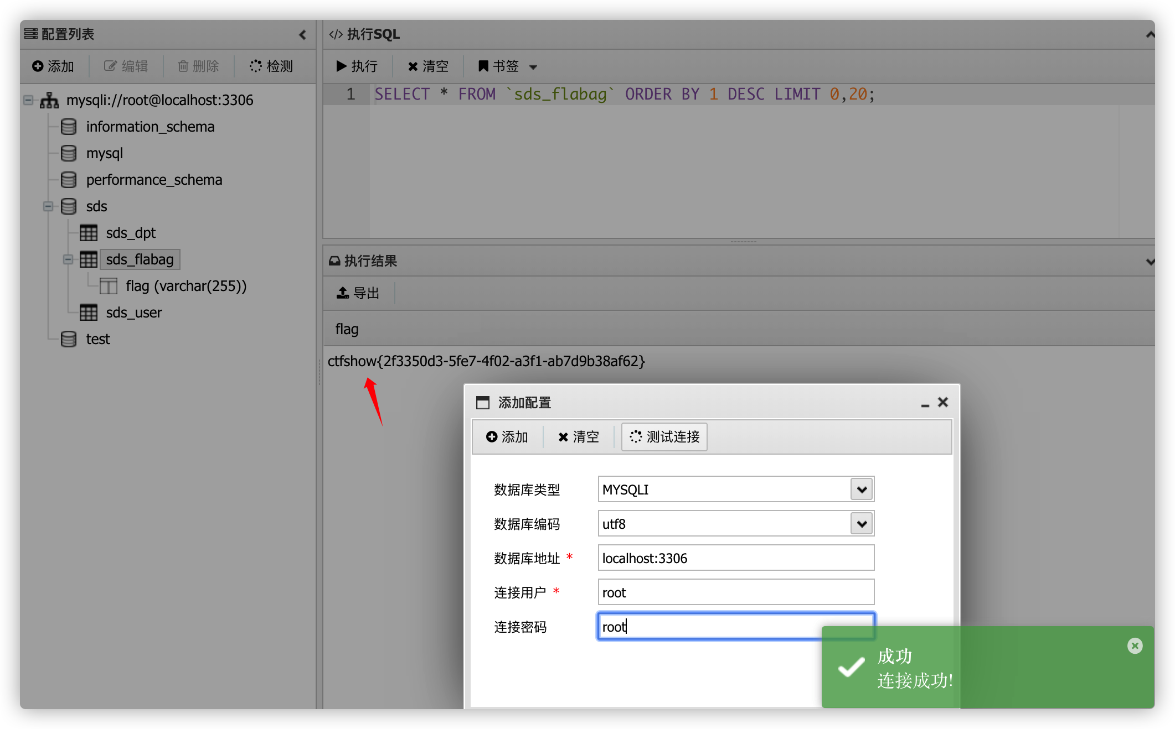Run the SQL with 执行 button

[x=357, y=66]
